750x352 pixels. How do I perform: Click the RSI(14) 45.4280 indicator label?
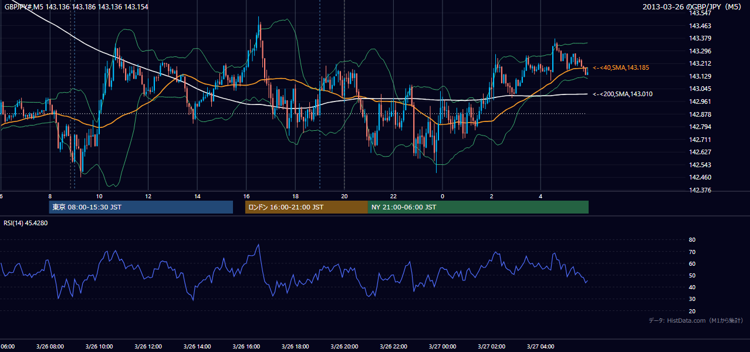(x=26, y=223)
